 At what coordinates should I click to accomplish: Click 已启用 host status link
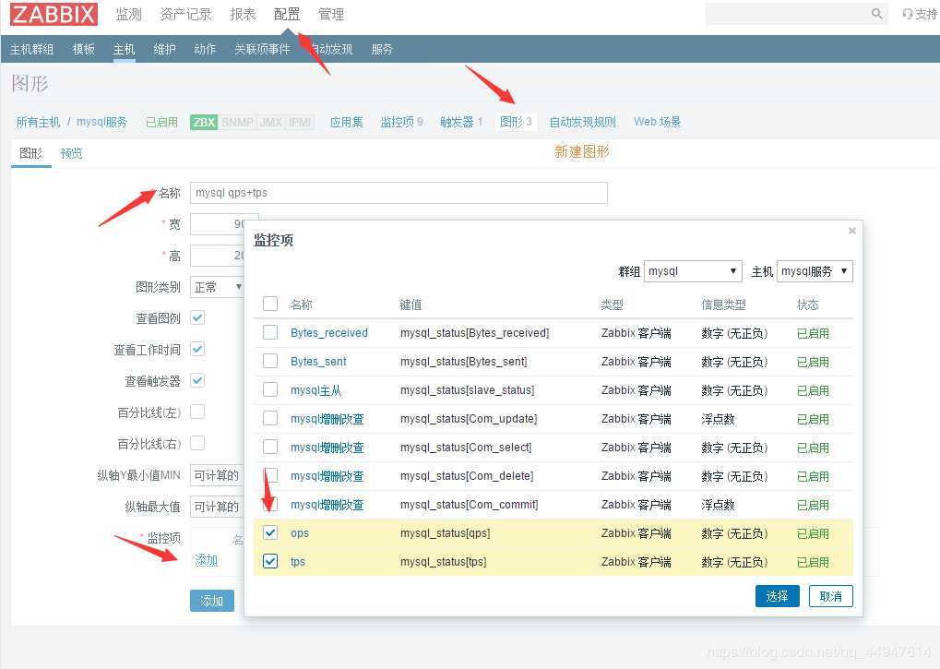[x=161, y=123]
